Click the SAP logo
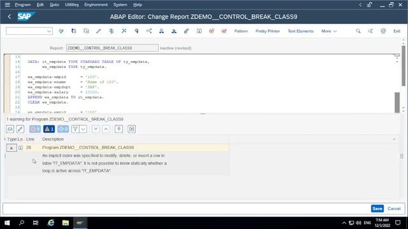 coord(26,17)
